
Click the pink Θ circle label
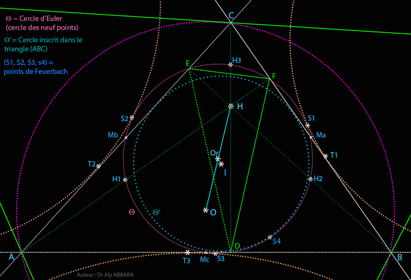click(132, 212)
